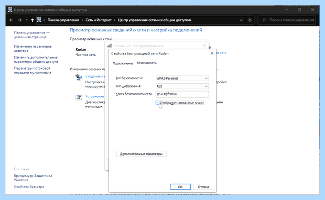Viewport: 325px width, 200px height.
Task: Close the Ruslan wireless properties dialog
Action: click(212, 53)
